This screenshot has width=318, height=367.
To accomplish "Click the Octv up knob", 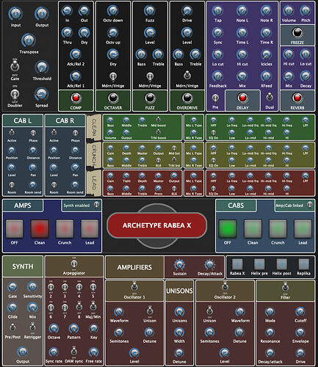I will 113,33.
